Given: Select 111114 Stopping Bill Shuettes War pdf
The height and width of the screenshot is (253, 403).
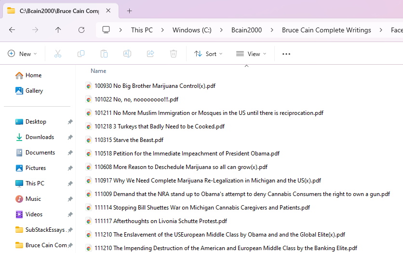Looking at the screenshot, I should coord(202,208).
